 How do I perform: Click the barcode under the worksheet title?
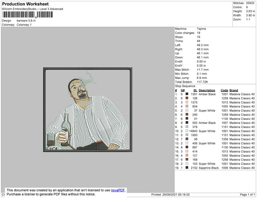pyautogui.click(x=27, y=15)
